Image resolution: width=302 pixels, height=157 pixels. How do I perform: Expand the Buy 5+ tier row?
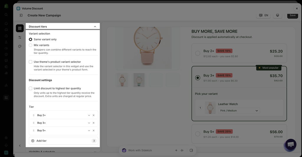[x=89, y=130]
